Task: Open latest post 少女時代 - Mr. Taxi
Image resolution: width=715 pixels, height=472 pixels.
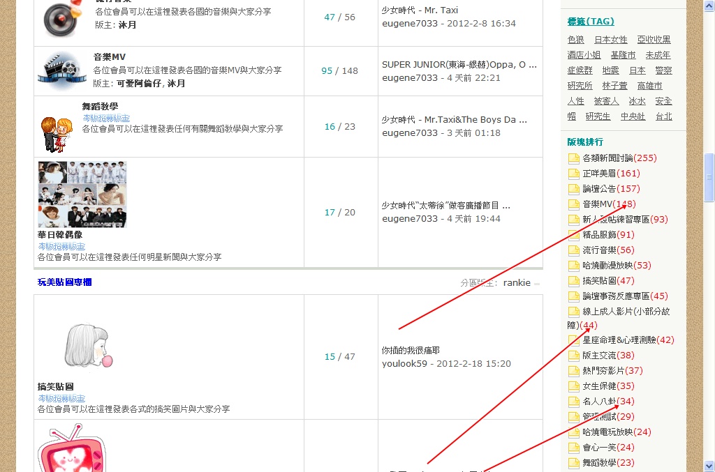Action: pyautogui.click(x=420, y=10)
